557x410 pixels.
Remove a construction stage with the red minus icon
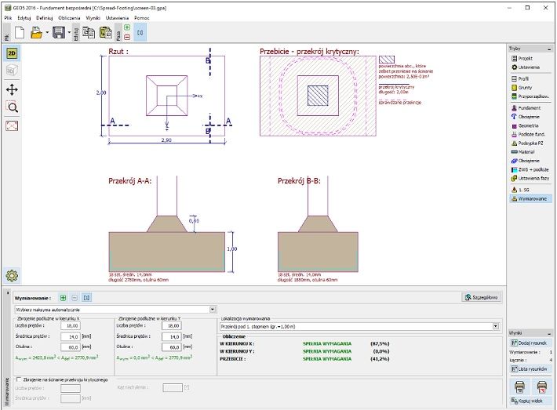(x=127, y=37)
